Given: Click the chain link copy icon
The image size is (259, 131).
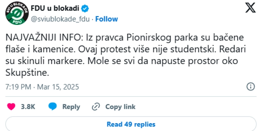Looking at the screenshot, I should coord(96,107).
